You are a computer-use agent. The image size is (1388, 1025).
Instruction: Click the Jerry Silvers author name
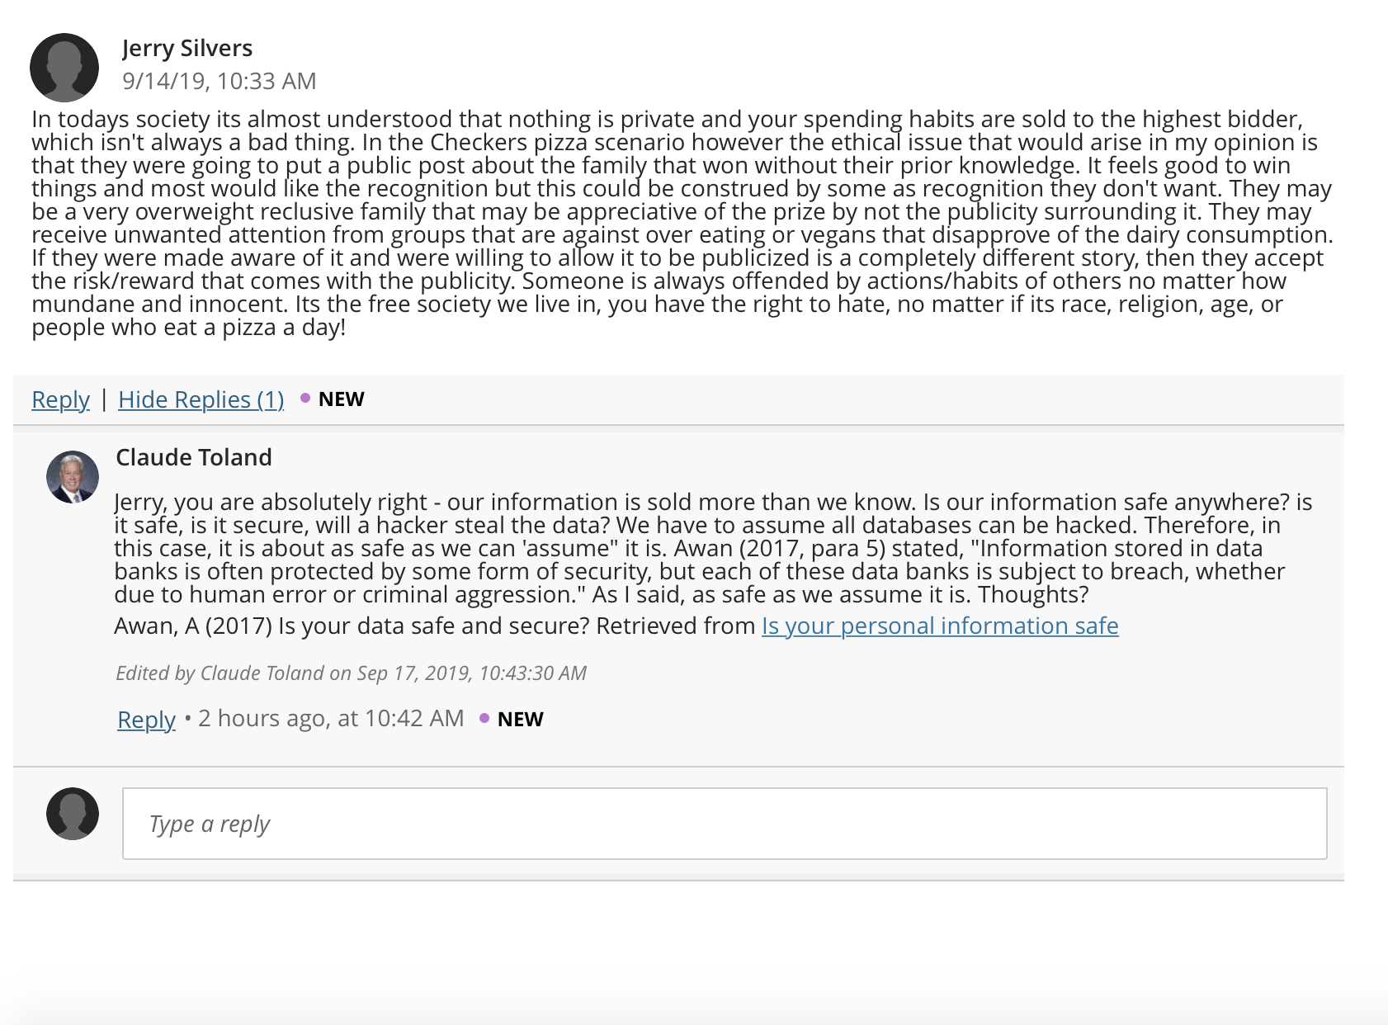[187, 48]
